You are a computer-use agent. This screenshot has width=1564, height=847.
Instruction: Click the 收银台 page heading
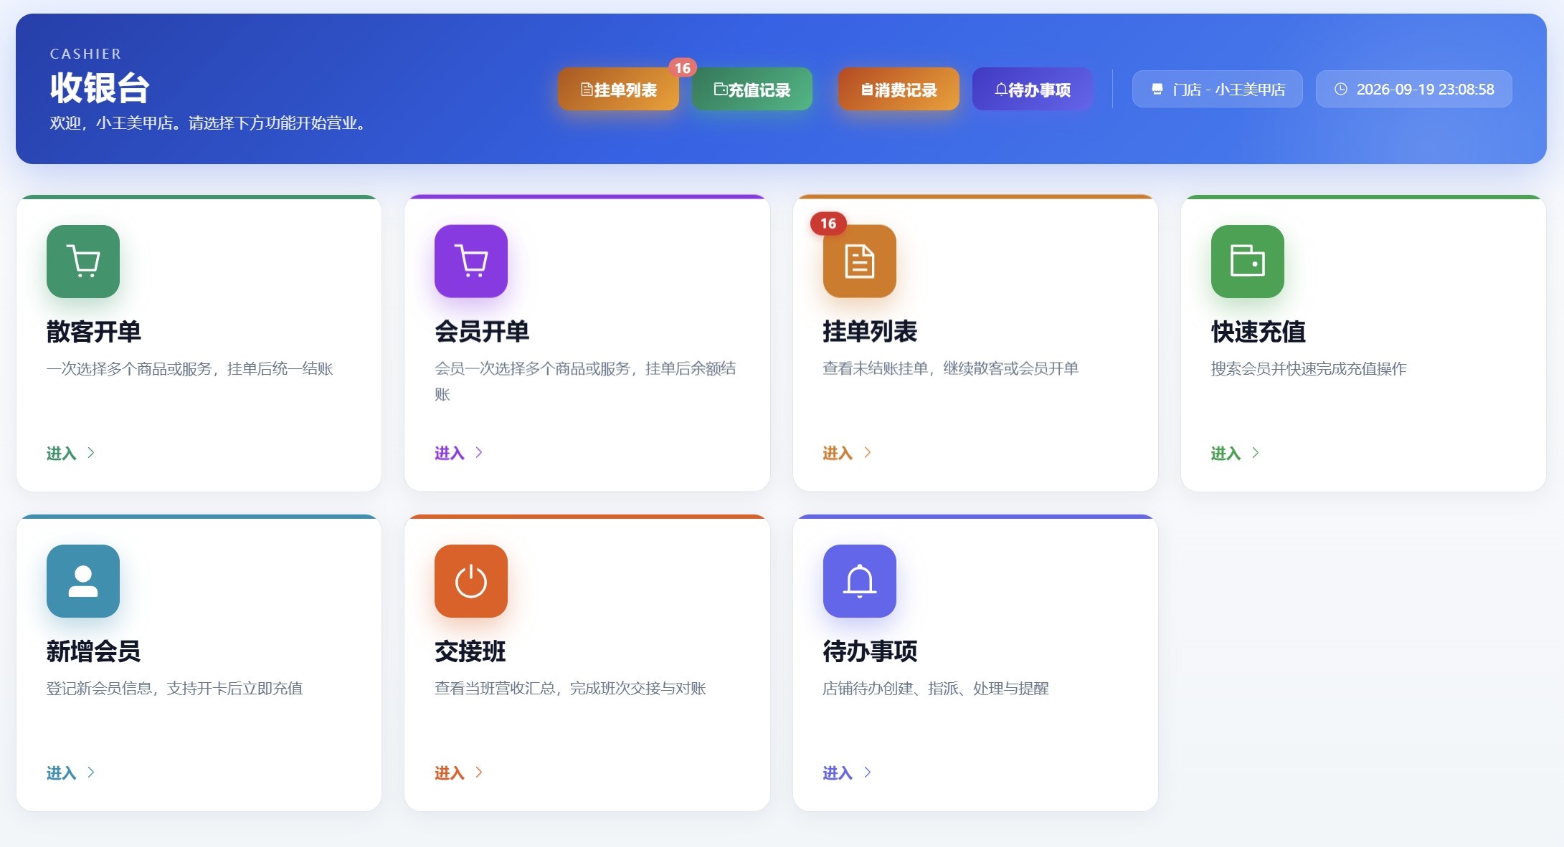click(x=100, y=88)
